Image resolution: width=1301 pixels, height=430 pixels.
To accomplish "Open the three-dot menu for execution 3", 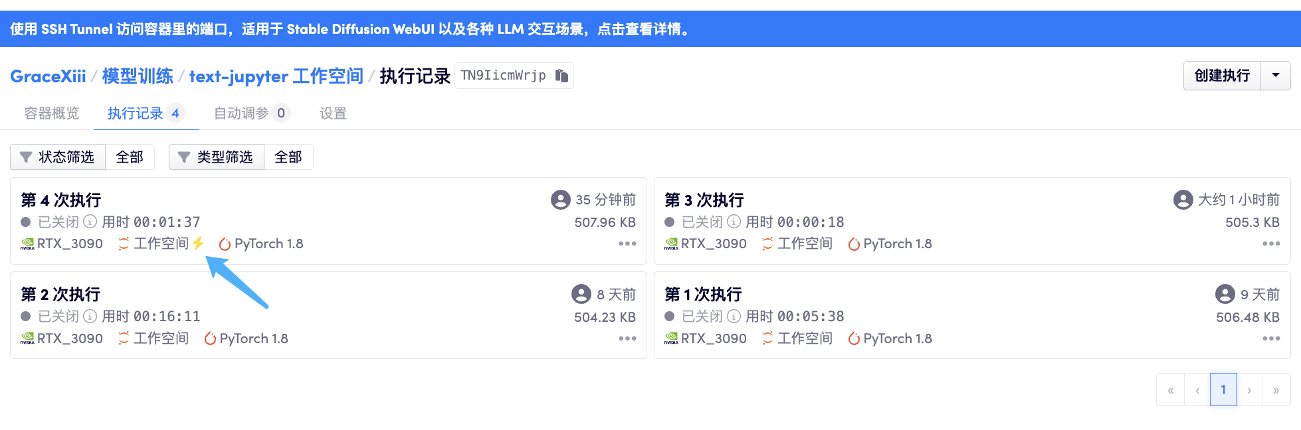I will coord(1270,244).
